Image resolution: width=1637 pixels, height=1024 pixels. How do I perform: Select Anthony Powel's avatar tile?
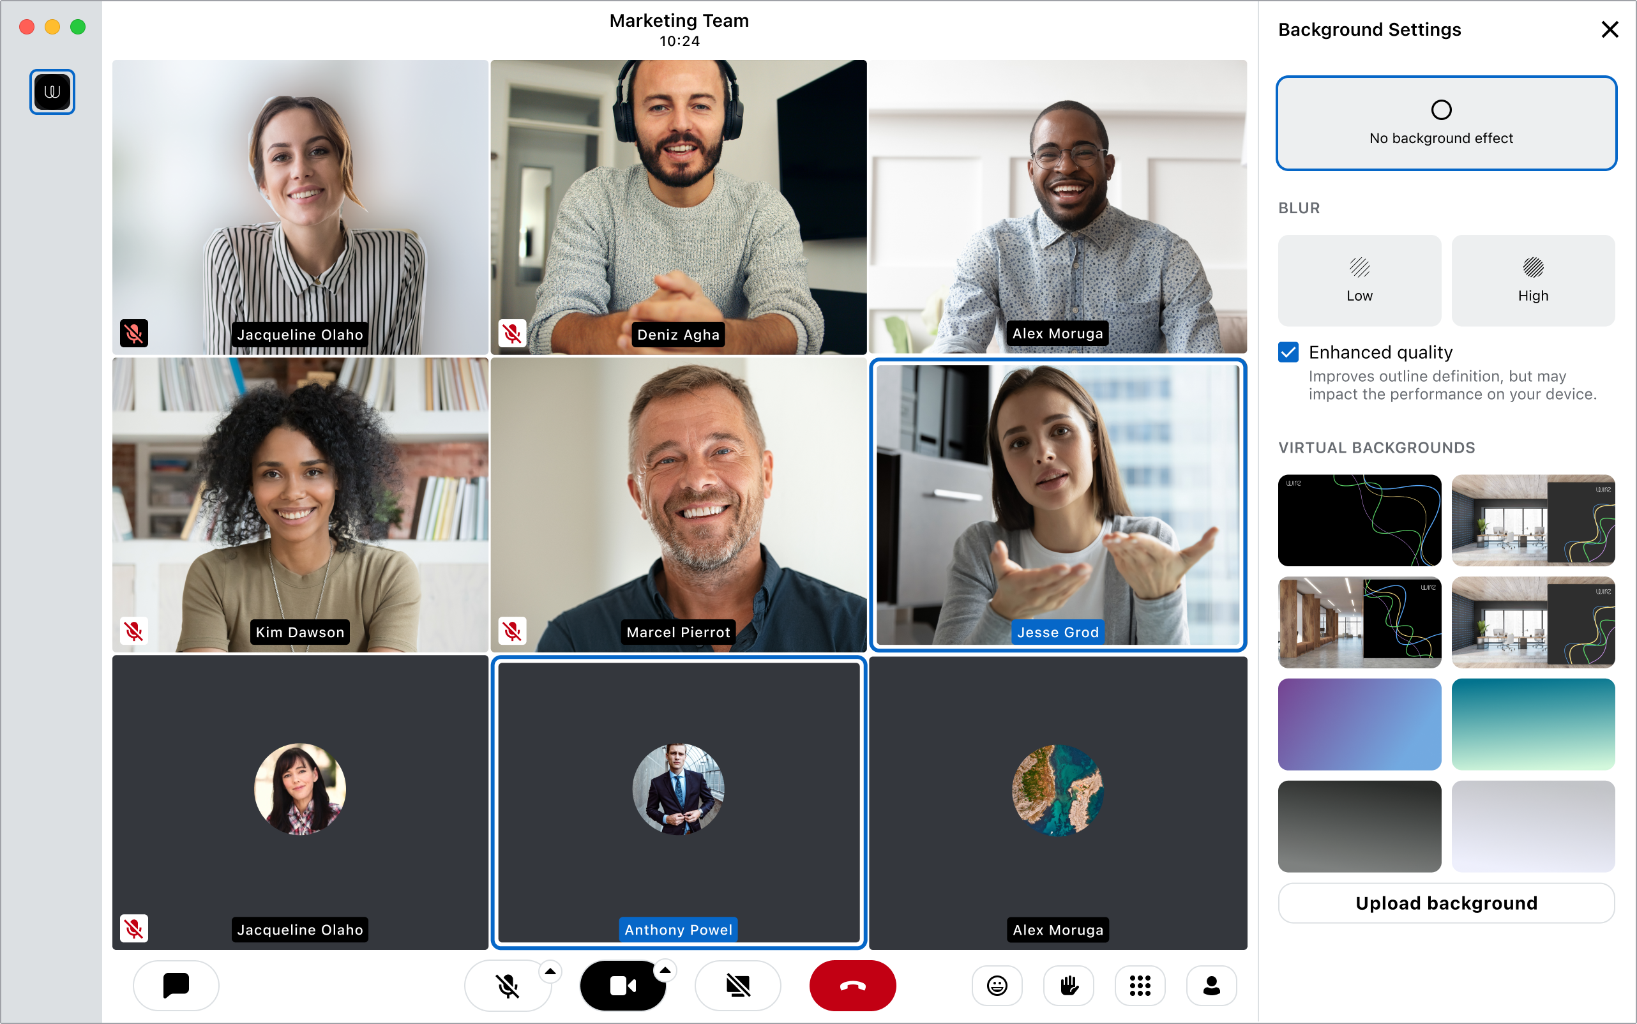pos(679,802)
